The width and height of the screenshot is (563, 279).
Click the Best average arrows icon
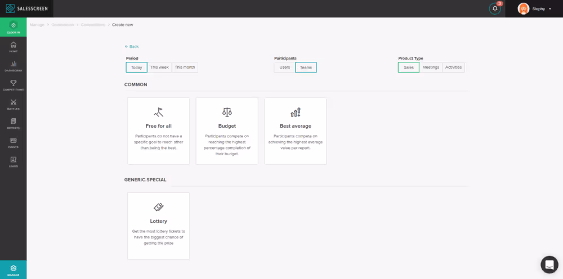click(x=296, y=112)
